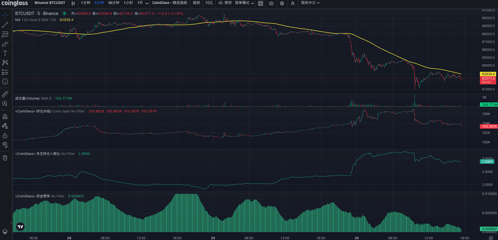Click the 30 date marker on time axis

357,238
